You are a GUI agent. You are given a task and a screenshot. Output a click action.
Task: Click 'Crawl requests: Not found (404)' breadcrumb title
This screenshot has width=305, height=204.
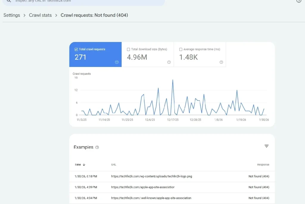[x=94, y=15]
